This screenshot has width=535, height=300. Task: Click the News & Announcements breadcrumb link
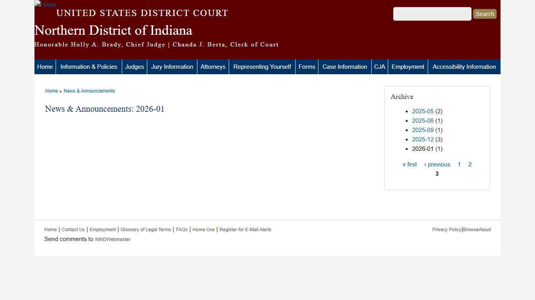click(x=89, y=91)
